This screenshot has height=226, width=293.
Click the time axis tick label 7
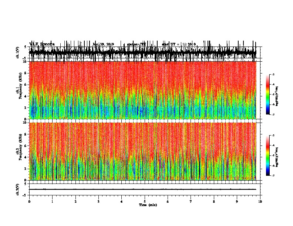[191, 202]
